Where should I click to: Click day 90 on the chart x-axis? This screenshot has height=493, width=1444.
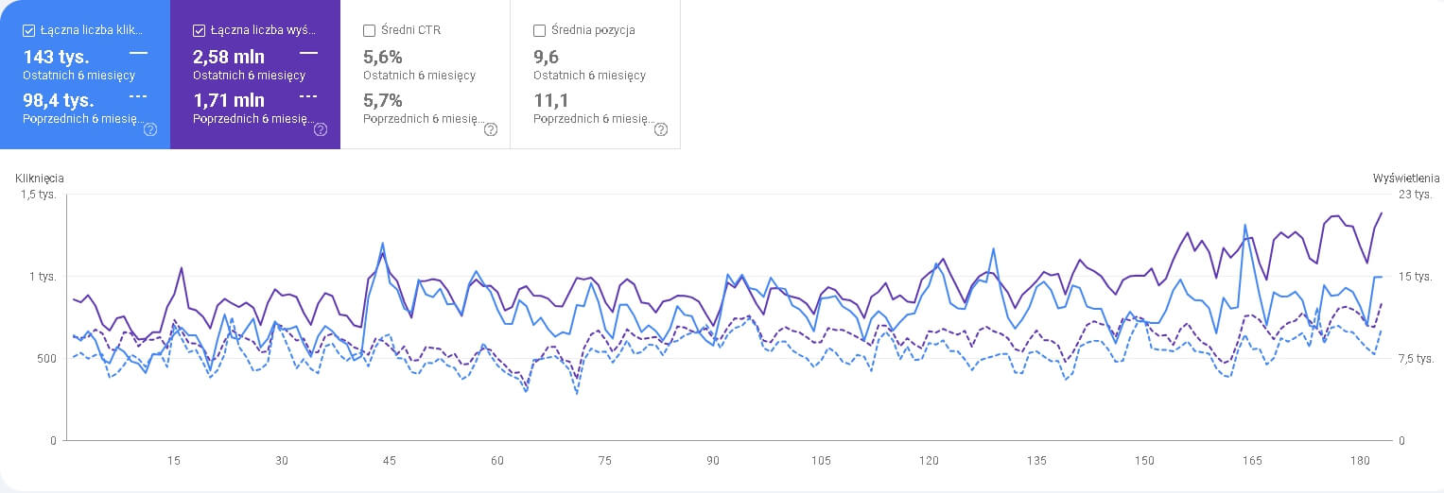pyautogui.click(x=713, y=461)
